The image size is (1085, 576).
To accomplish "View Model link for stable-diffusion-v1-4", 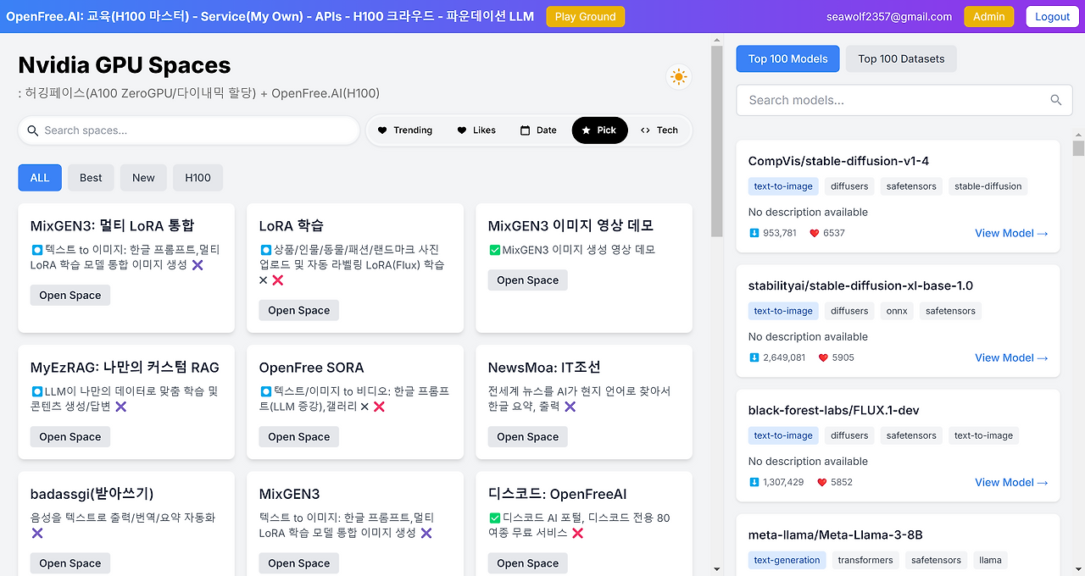I will [1011, 233].
